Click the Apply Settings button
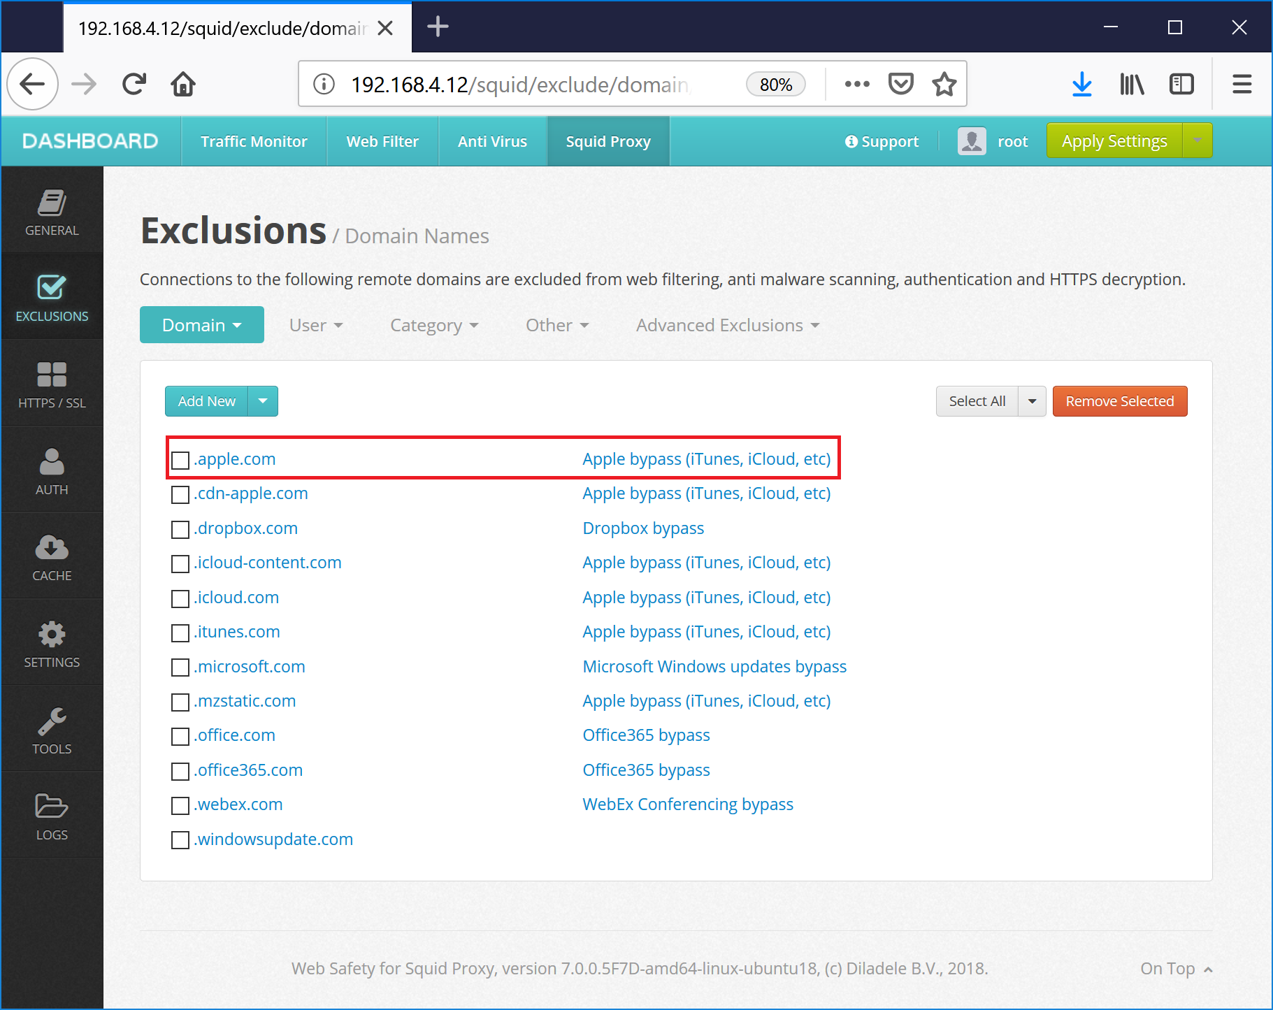 click(1114, 140)
